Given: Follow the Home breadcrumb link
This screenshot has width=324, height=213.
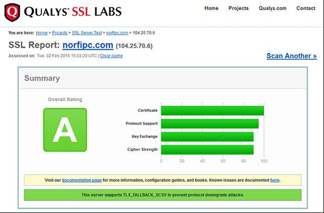Looking at the screenshot, I should click(x=42, y=33).
